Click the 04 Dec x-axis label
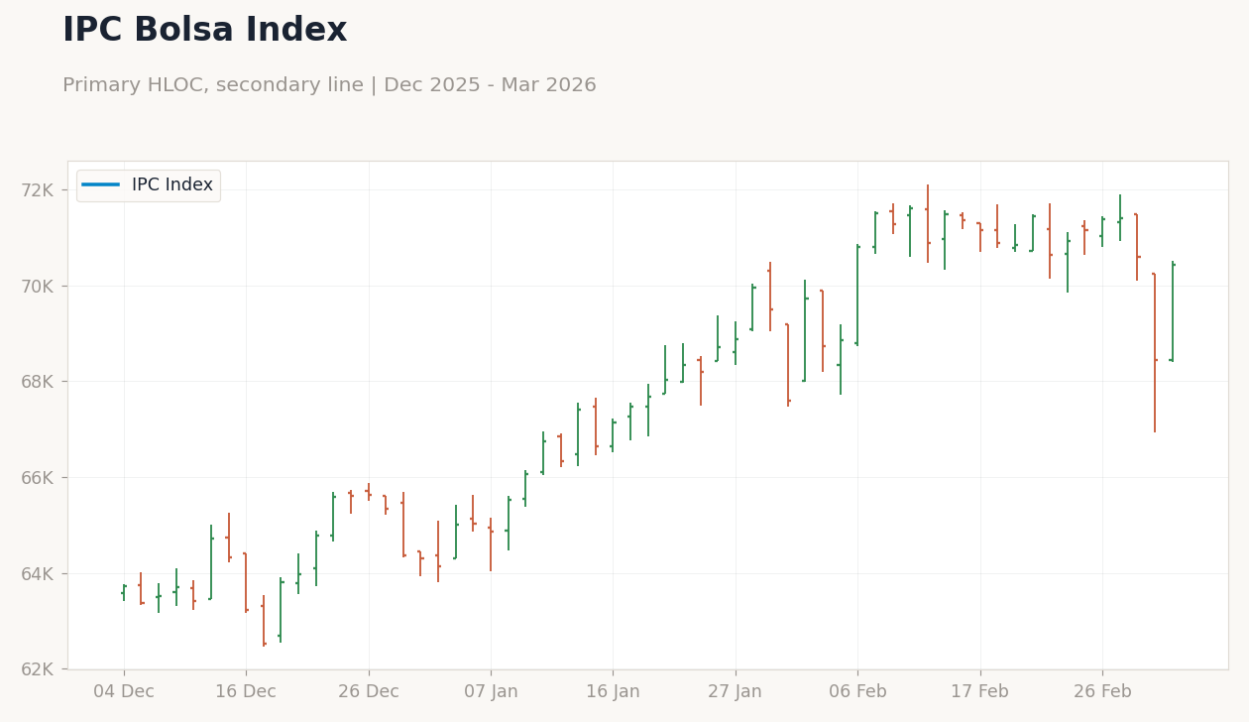Image resolution: width=1249 pixels, height=722 pixels. [x=124, y=692]
